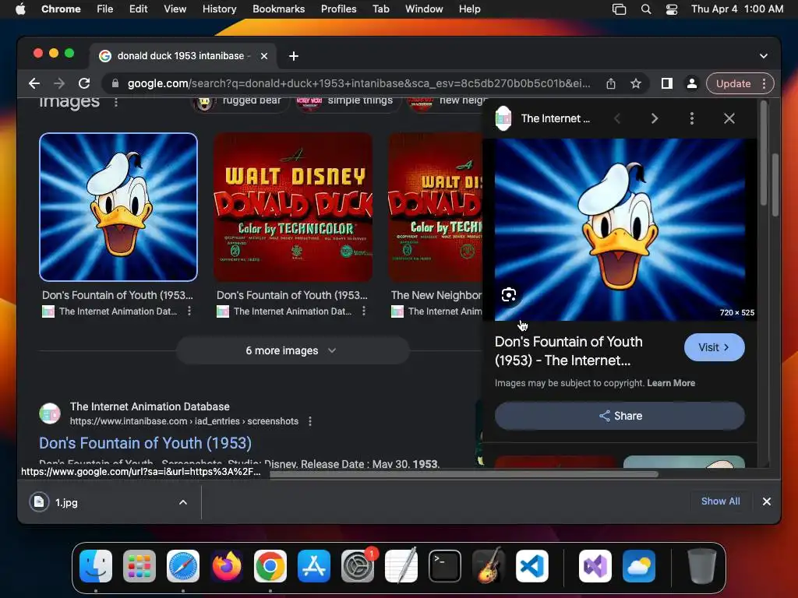Open the Bookmarks menu

coord(278,9)
